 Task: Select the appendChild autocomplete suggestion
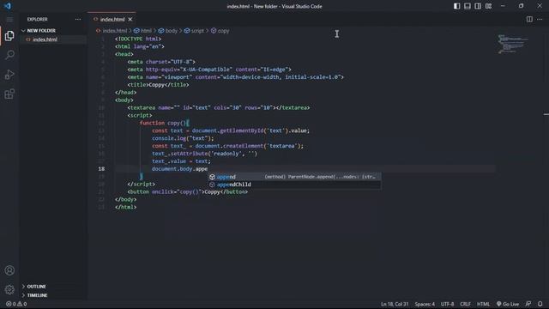pos(294,185)
